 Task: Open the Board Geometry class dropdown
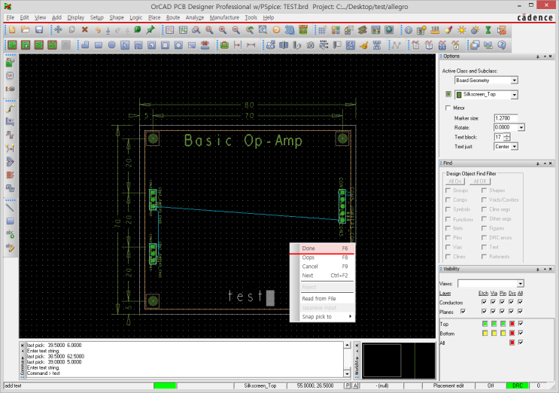[515, 80]
